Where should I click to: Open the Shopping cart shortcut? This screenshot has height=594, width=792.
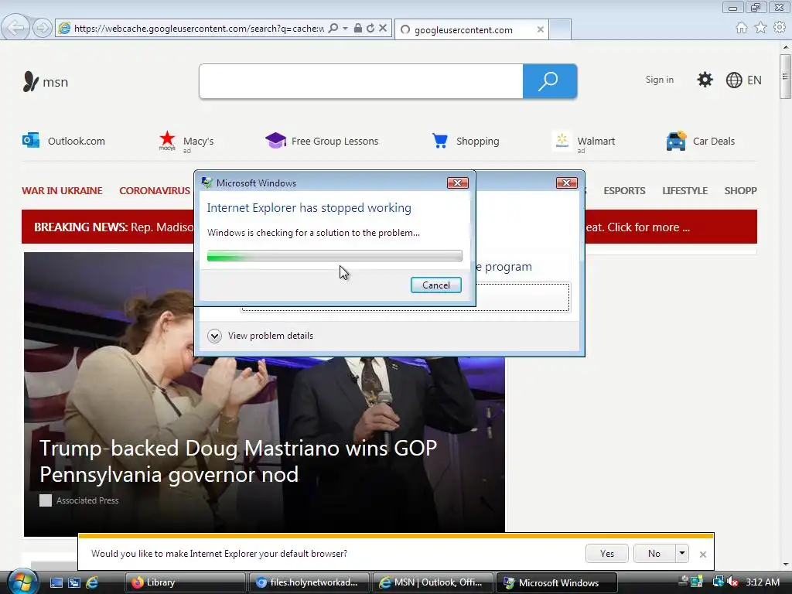point(465,141)
